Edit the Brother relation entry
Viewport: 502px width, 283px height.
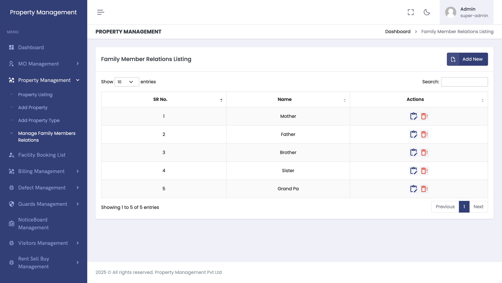[413, 153]
